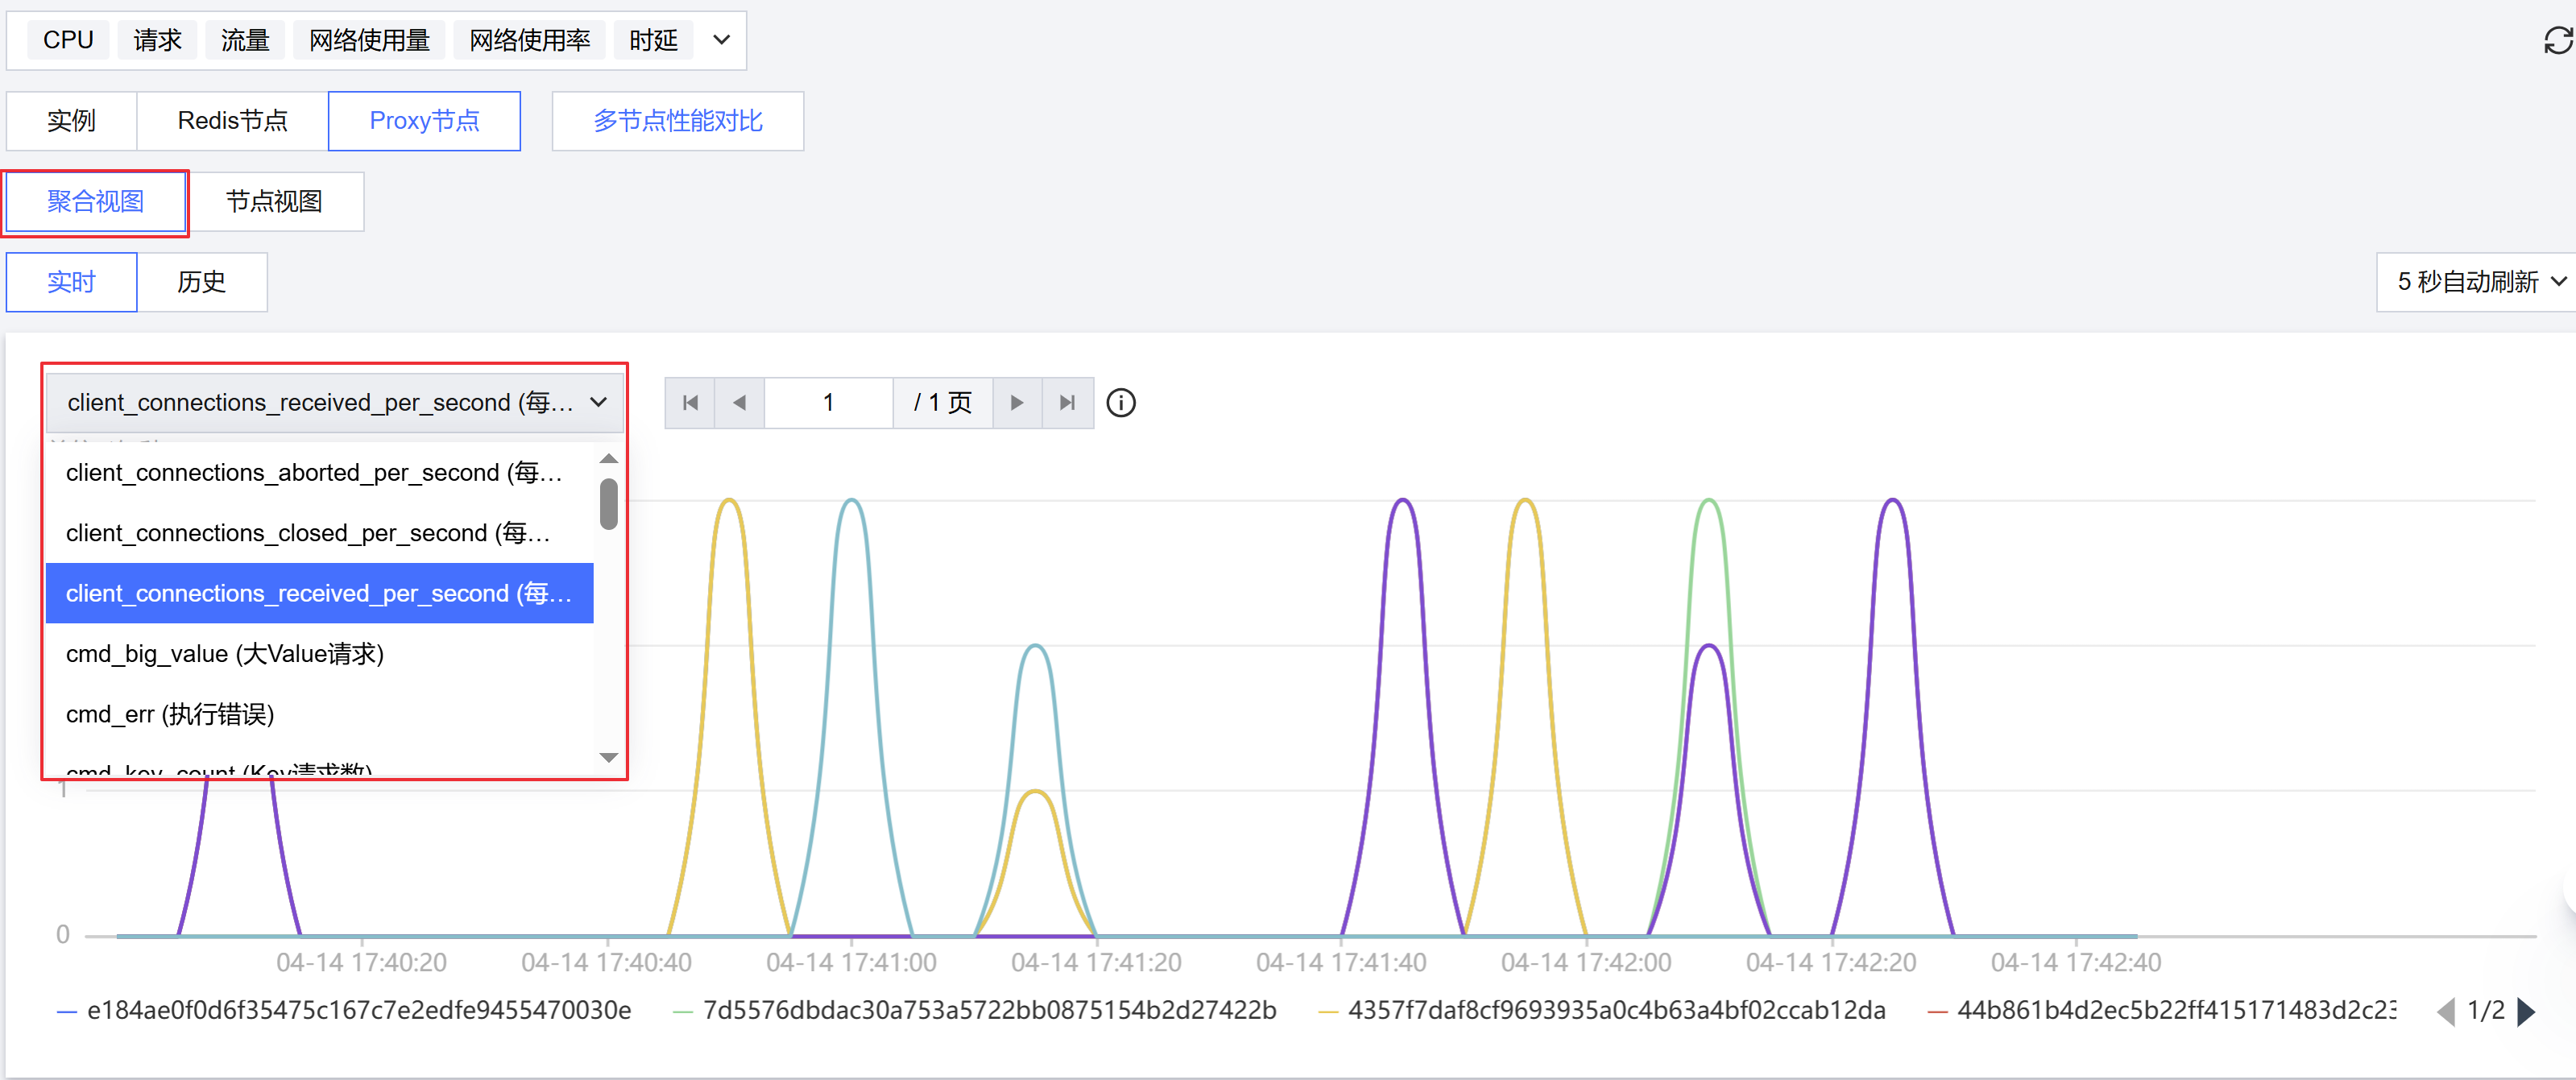Image resolution: width=2576 pixels, height=1080 pixels.
Task: Expand the metric category chevron after 时延
Action: pyautogui.click(x=721, y=41)
